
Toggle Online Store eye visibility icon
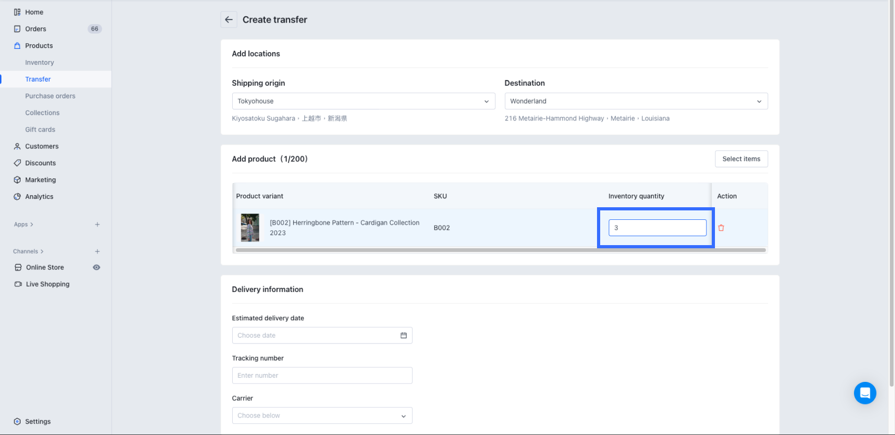tap(96, 267)
